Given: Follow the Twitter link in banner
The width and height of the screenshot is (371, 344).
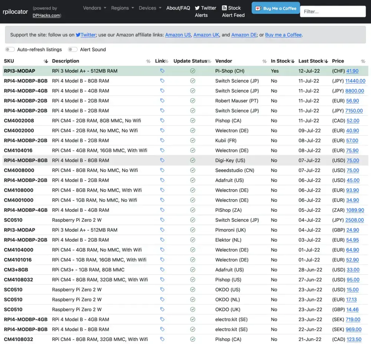Looking at the screenshot, I should (x=86, y=35).
